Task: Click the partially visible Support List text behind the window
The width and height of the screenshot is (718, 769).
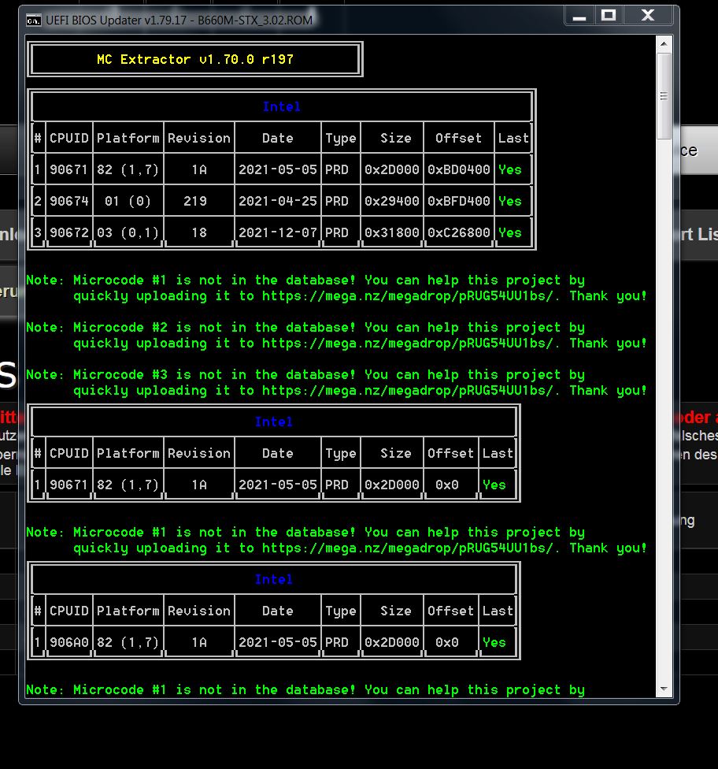Action: click(701, 234)
